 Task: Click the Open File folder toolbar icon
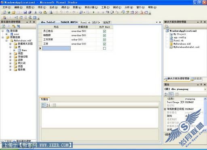13,13
